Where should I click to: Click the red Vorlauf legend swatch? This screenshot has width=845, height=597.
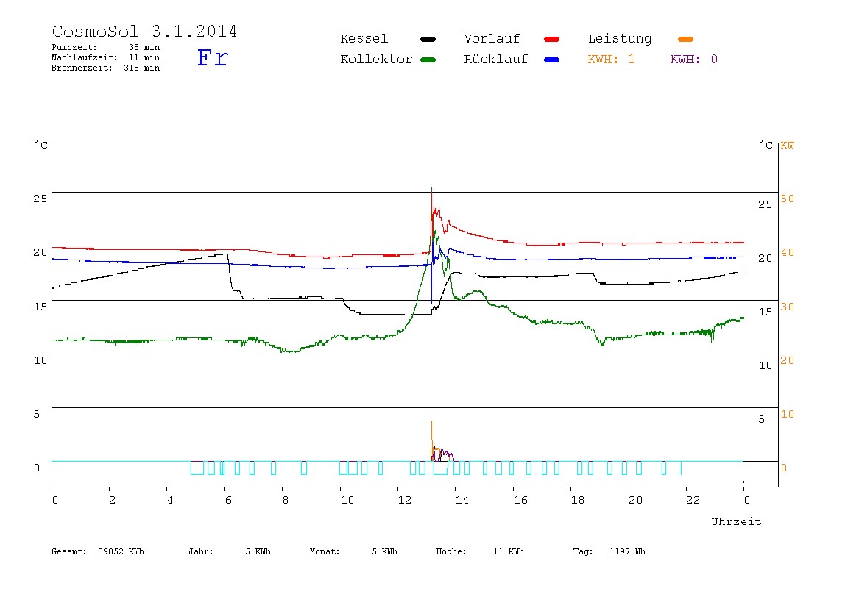click(x=552, y=39)
